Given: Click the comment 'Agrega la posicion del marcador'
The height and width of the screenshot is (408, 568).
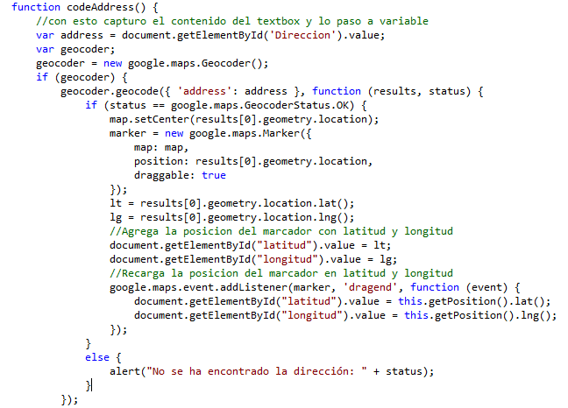Looking at the screenshot, I should [x=281, y=231].
